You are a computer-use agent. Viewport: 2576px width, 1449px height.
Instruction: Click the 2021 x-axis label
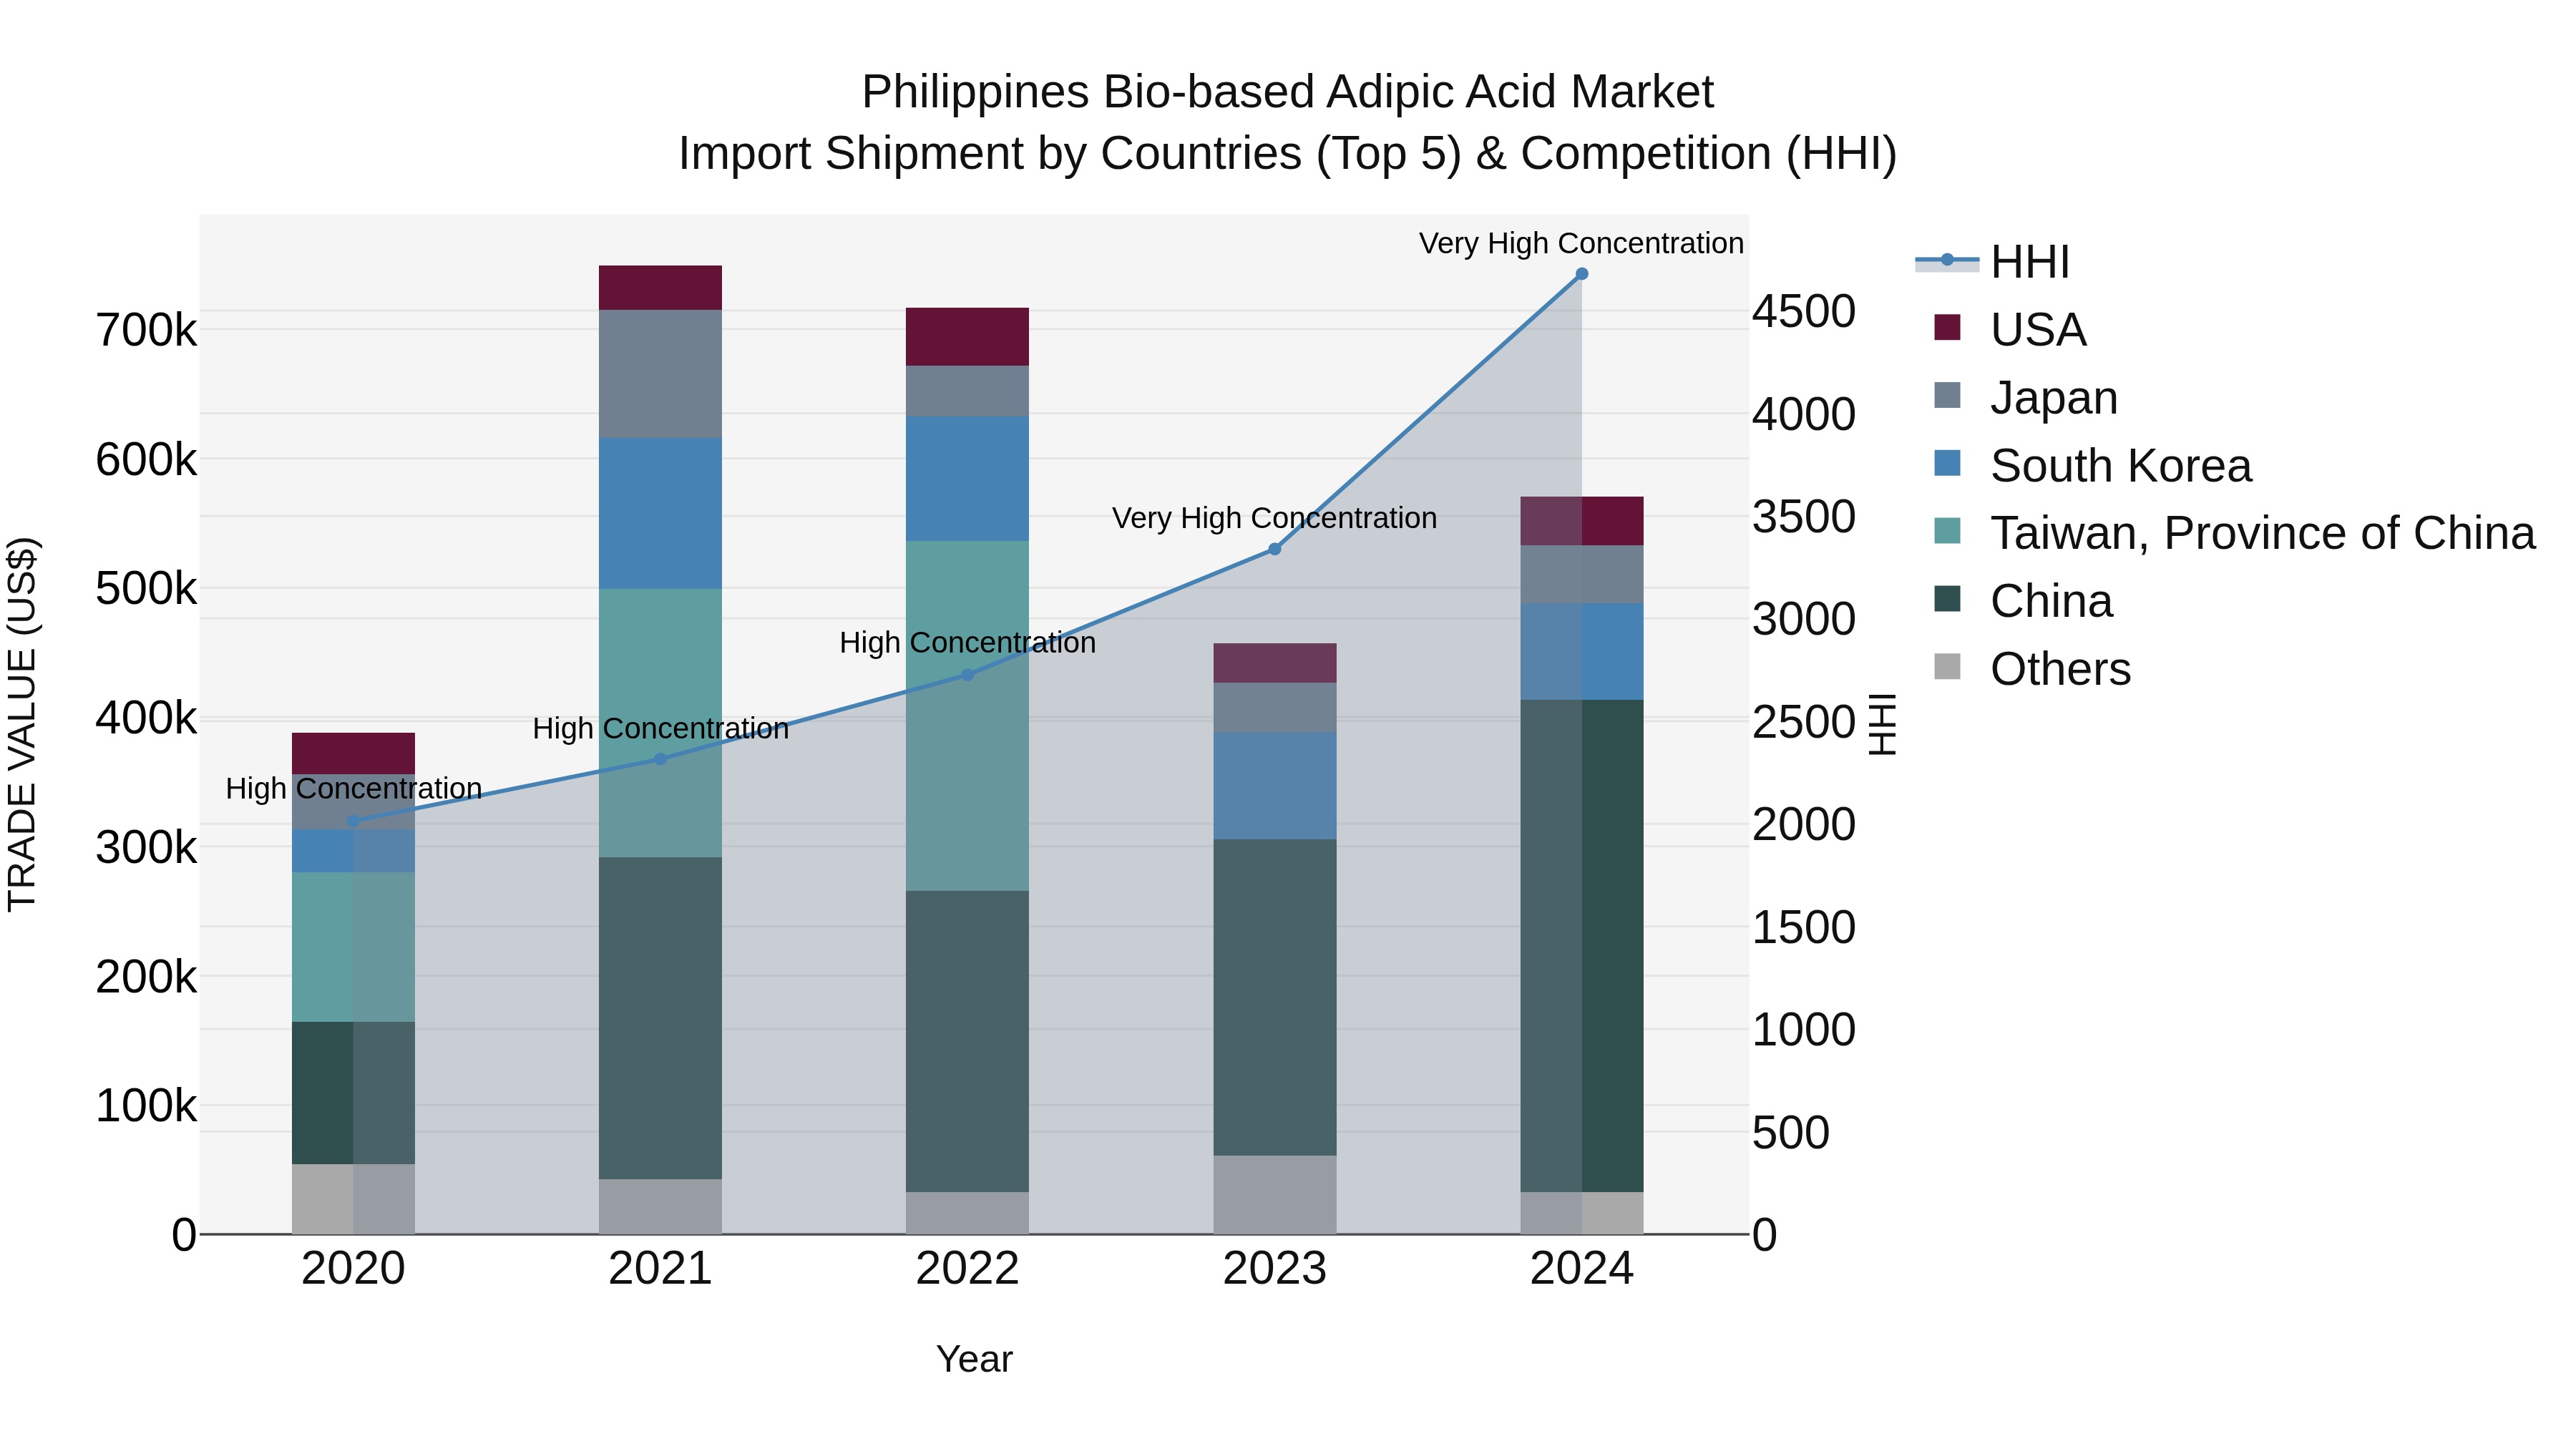[660, 1269]
